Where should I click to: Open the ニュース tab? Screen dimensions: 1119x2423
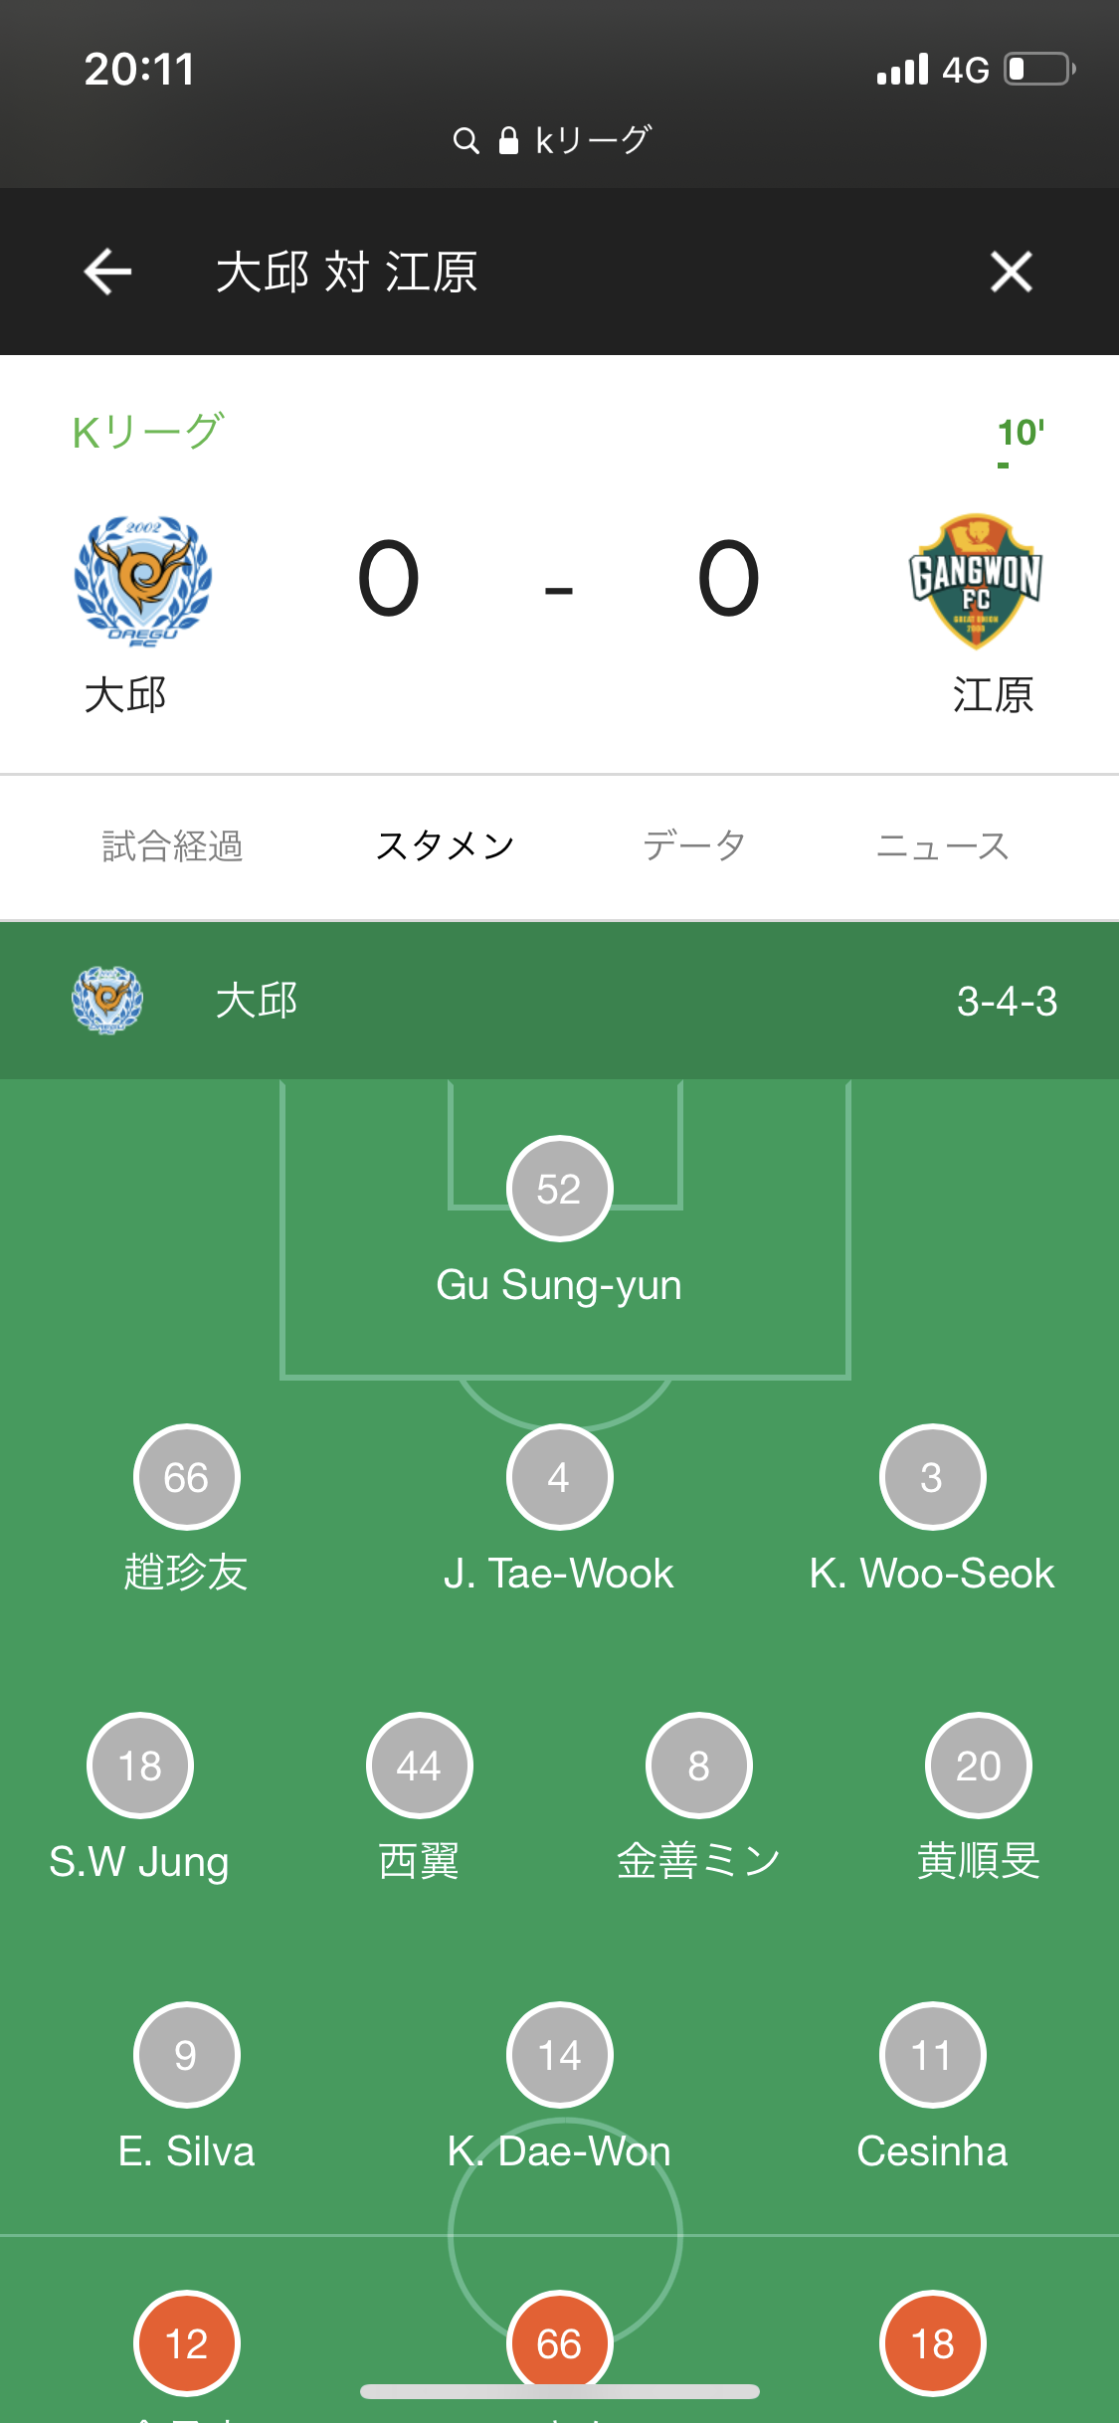pyautogui.click(x=942, y=846)
